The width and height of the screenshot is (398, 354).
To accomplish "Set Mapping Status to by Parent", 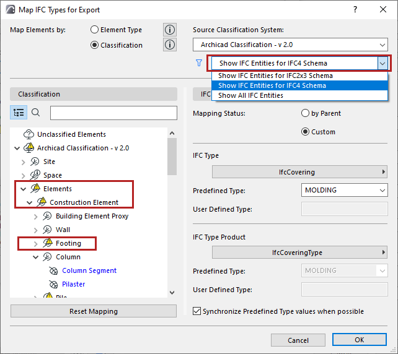I will (x=305, y=113).
